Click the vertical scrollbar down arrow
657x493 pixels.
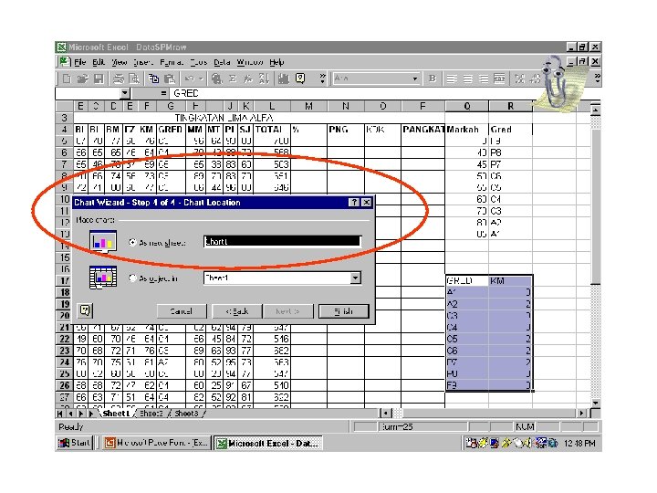click(x=595, y=403)
